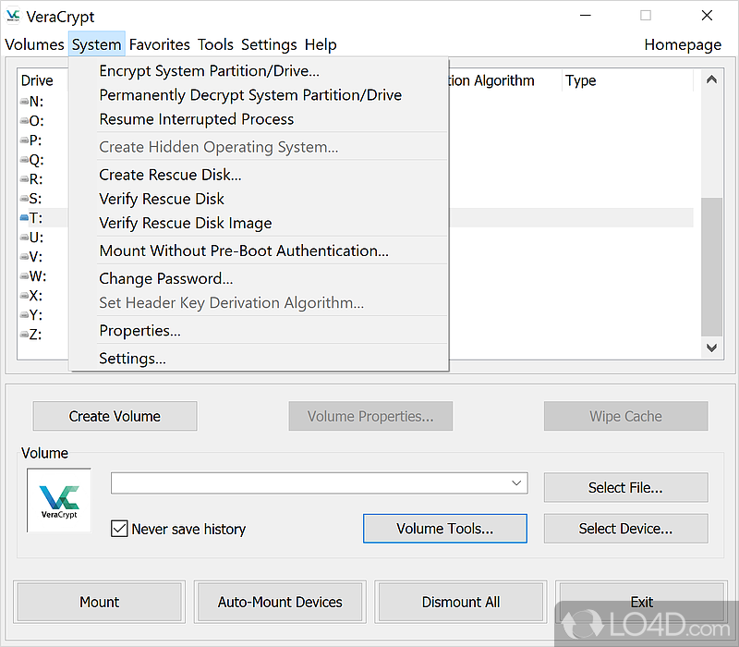Click the scroll up arrow of drive list
The image size is (739, 647).
(x=711, y=79)
